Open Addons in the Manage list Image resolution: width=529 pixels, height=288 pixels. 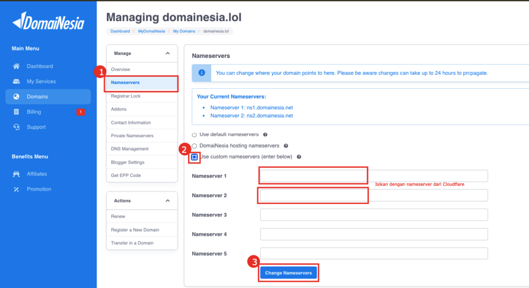[x=142, y=109]
